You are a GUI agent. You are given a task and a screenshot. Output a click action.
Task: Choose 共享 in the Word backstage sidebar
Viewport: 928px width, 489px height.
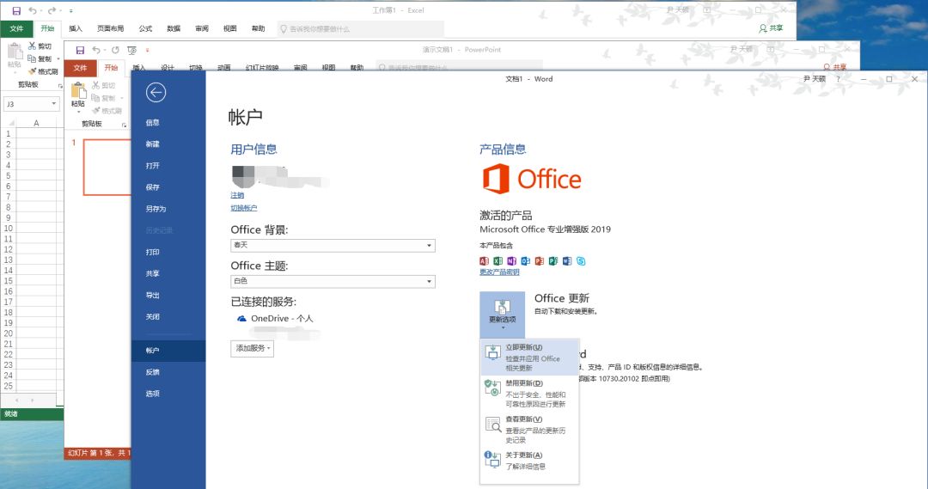pyautogui.click(x=168, y=273)
